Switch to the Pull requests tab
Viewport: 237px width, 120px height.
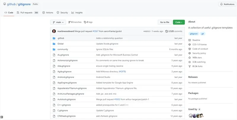coord(27,13)
